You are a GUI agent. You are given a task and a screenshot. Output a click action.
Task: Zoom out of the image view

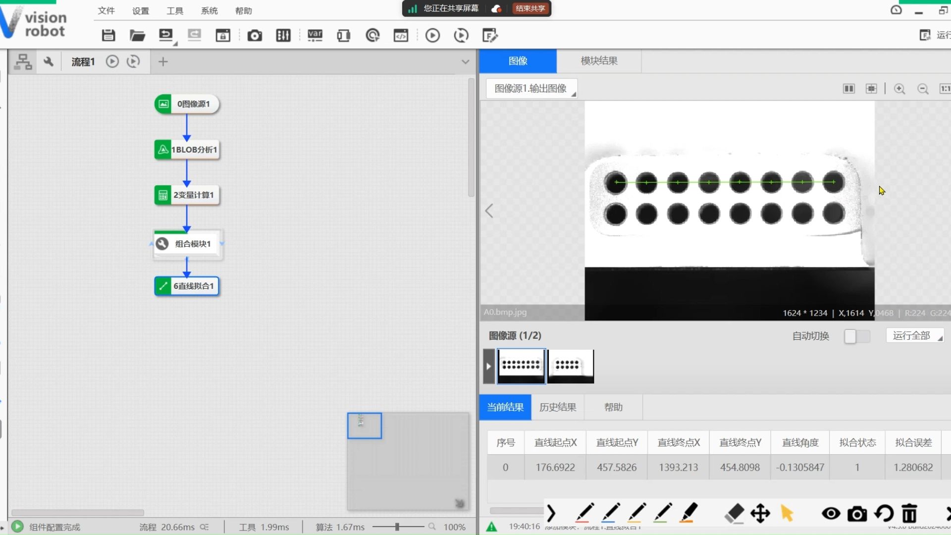pos(923,89)
